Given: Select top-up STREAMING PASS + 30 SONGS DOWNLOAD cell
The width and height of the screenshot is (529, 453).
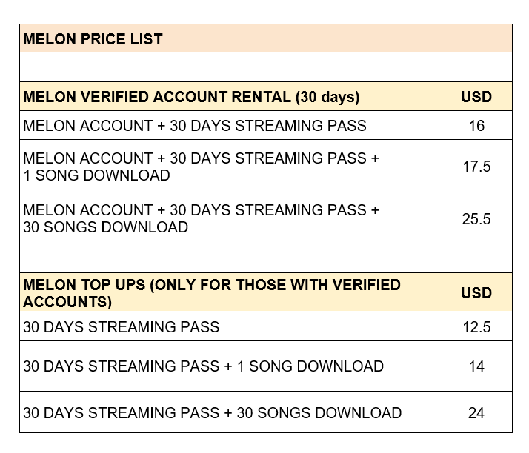Looking at the screenshot, I should [229, 412].
